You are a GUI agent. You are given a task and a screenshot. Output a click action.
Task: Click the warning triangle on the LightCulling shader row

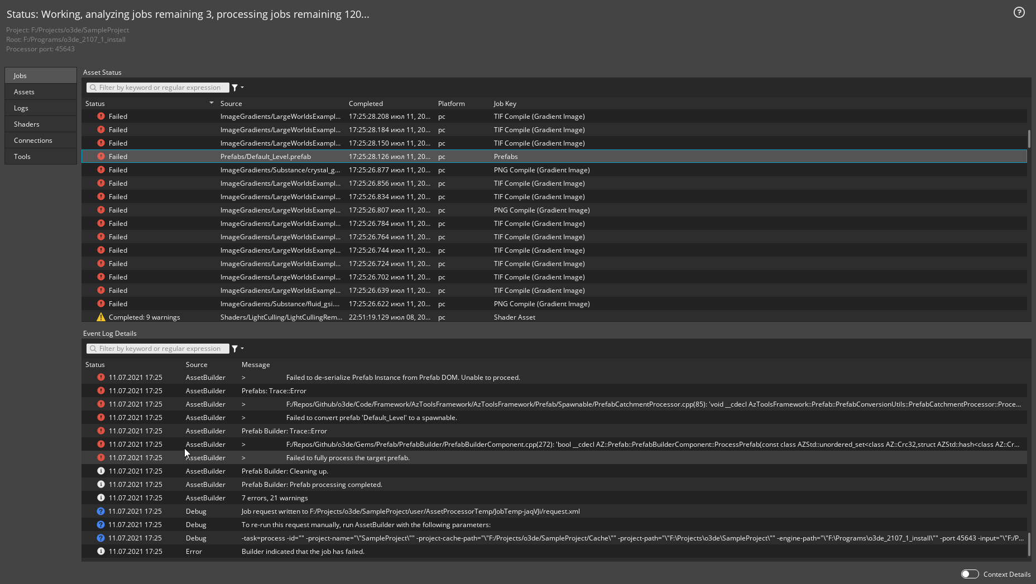(x=101, y=317)
